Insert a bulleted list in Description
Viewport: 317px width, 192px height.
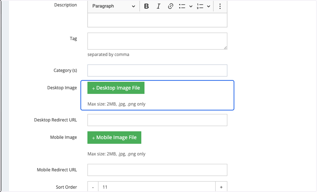(x=182, y=6)
